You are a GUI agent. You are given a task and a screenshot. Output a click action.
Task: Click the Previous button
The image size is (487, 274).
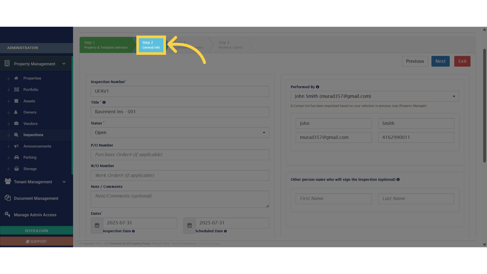coord(415,61)
